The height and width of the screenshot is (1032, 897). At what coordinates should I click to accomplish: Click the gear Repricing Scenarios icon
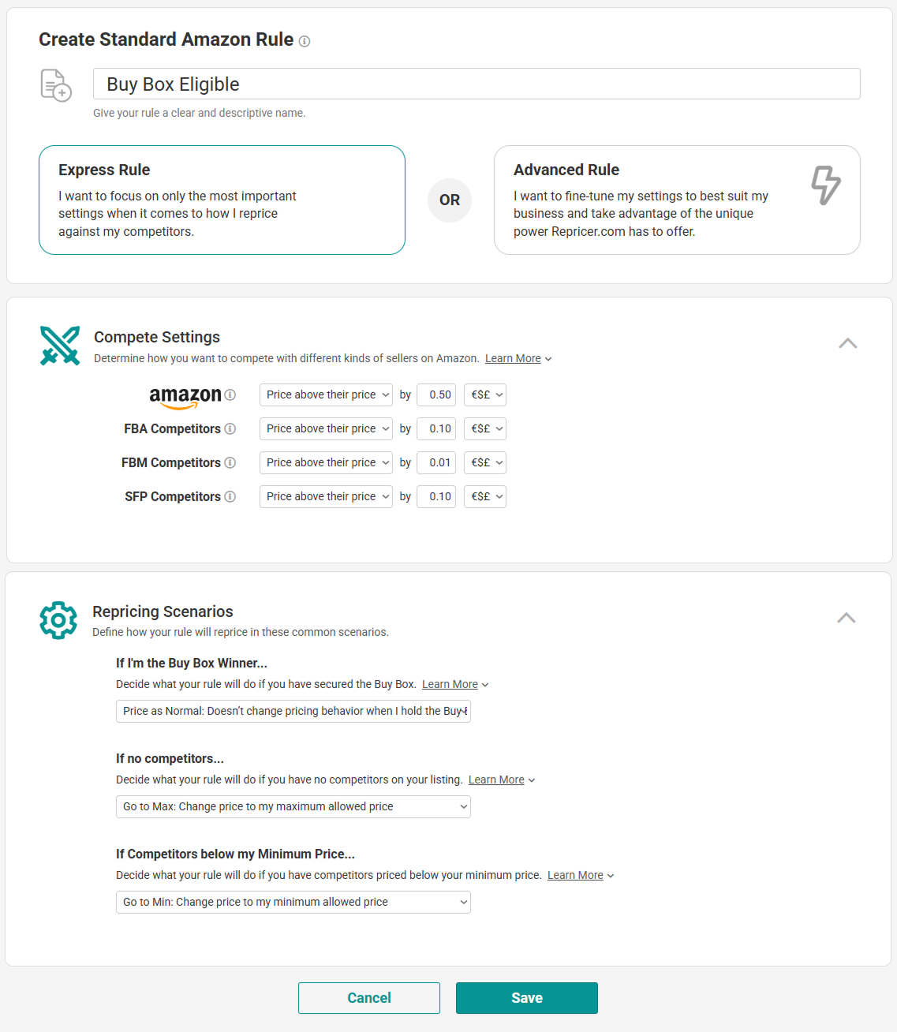point(58,620)
